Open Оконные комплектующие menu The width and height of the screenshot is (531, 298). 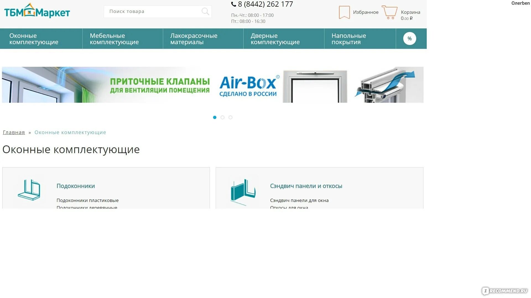(41, 39)
